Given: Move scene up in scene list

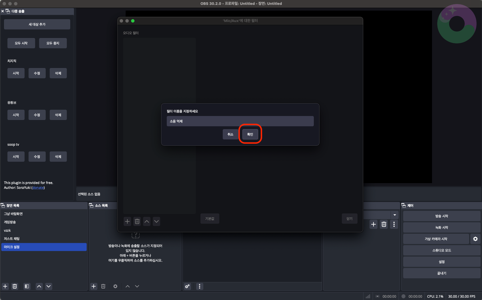Looking at the screenshot, I should tap(39, 286).
